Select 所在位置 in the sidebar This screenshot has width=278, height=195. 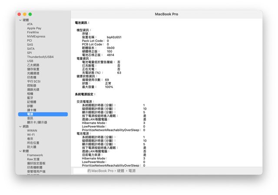tap(33, 143)
